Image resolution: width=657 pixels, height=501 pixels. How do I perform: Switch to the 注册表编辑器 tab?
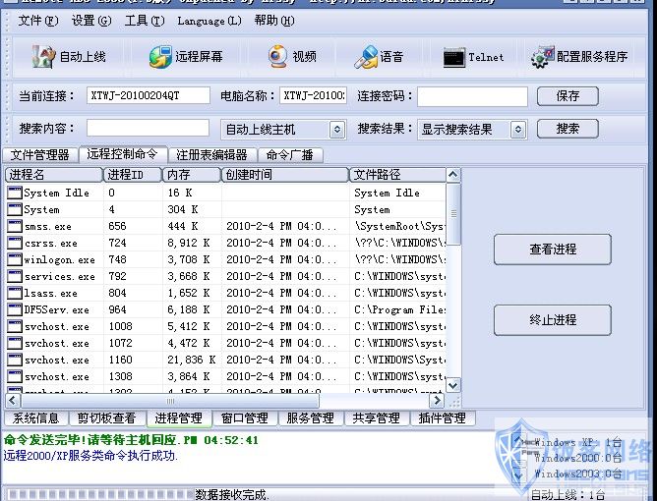pyautogui.click(x=211, y=154)
